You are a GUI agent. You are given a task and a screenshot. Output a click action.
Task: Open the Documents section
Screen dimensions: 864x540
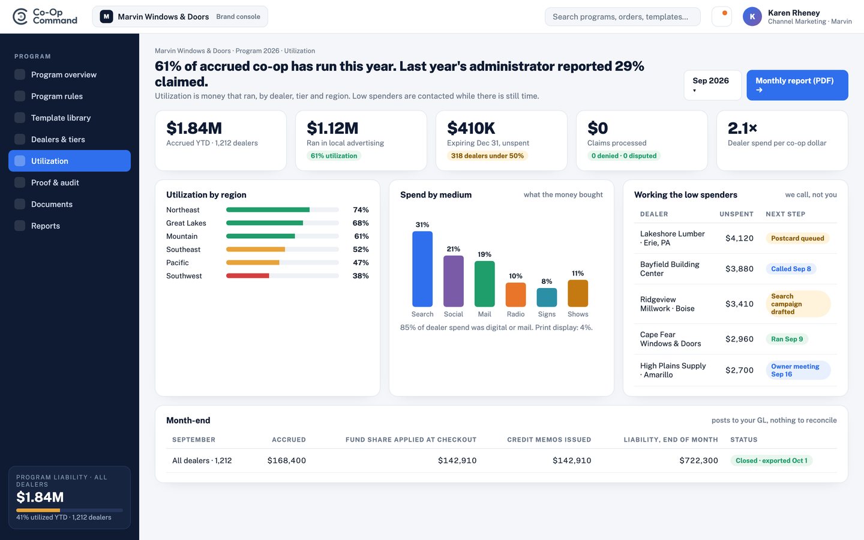[x=70, y=204]
